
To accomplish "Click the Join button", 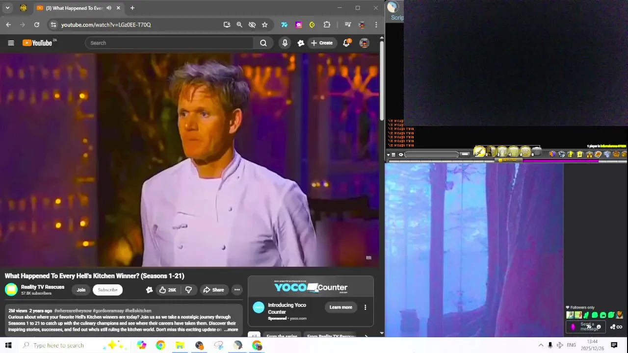I will [x=81, y=290].
